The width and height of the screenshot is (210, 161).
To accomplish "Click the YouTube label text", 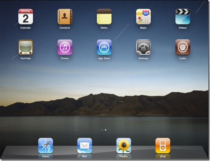I will click(26, 58).
